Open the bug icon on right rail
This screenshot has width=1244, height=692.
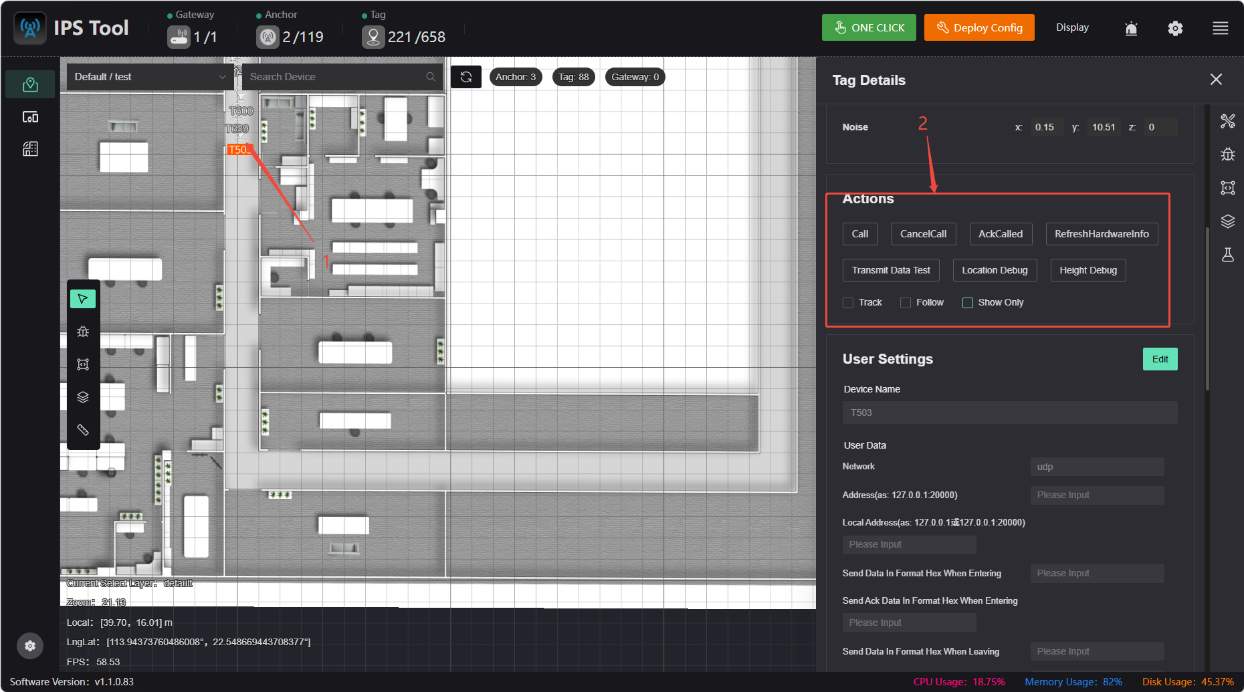(1228, 154)
